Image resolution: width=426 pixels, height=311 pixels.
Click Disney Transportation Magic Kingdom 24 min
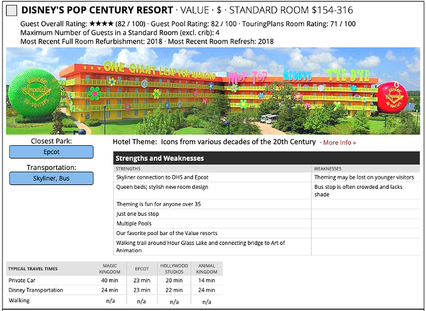110,290
